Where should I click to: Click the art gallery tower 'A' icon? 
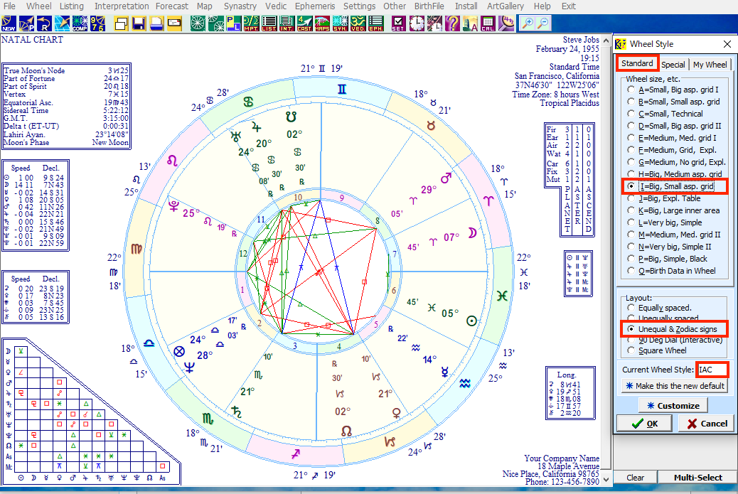coord(470,23)
